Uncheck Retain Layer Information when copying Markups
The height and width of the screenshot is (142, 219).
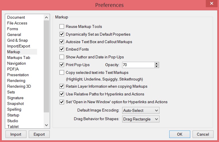(x=62, y=86)
